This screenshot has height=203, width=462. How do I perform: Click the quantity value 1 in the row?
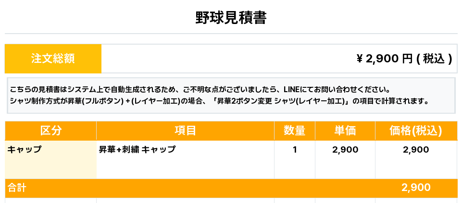pyautogui.click(x=295, y=149)
